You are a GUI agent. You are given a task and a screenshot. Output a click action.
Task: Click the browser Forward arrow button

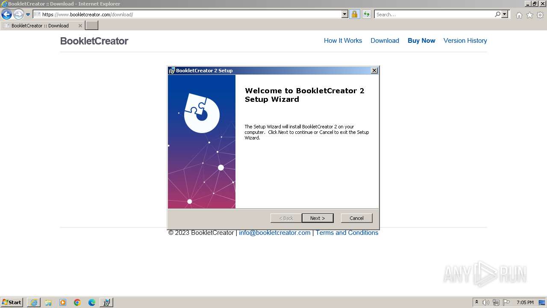click(18, 15)
